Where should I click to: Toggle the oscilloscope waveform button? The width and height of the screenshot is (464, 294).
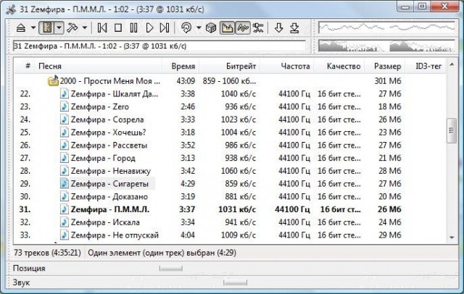(x=243, y=28)
